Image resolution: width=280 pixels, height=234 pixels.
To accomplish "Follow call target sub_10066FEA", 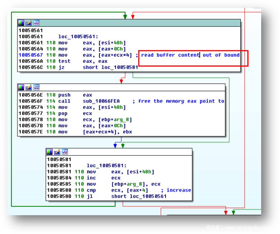I will pyautogui.click(x=101, y=101).
